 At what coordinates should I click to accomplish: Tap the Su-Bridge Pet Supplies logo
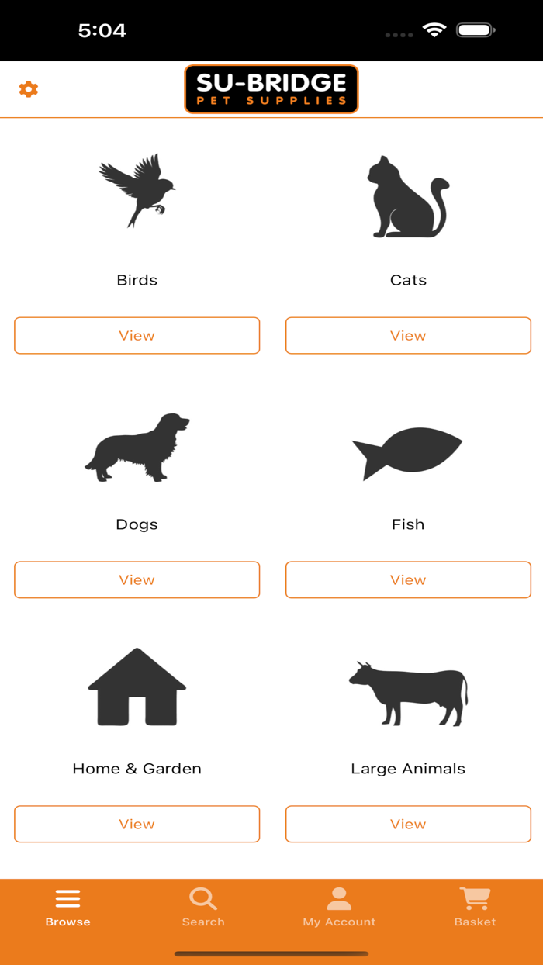[271, 88]
